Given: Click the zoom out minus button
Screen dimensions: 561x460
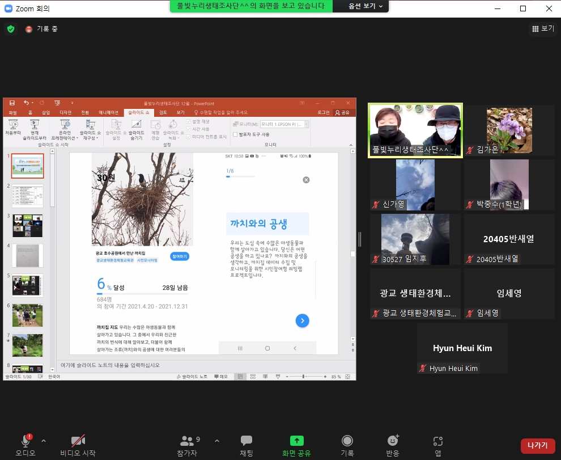Looking at the screenshot, I should pos(287,377).
